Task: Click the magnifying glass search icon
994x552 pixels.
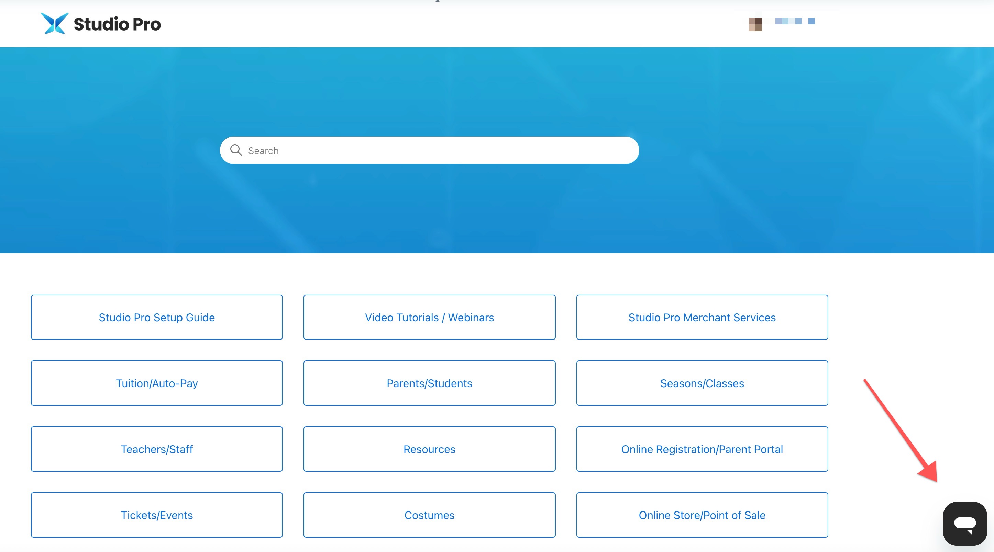Action: click(236, 150)
